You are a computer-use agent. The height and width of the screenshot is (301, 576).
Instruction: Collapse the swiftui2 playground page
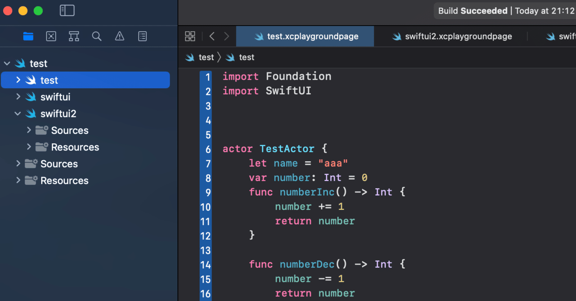18,113
